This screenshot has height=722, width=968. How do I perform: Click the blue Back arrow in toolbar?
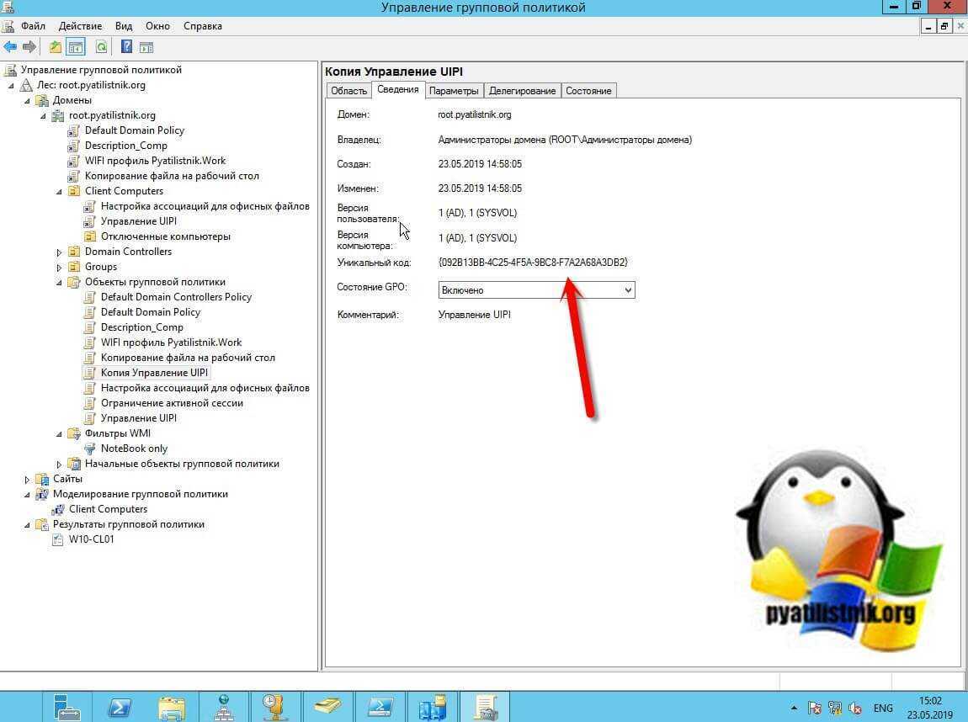tap(10, 47)
